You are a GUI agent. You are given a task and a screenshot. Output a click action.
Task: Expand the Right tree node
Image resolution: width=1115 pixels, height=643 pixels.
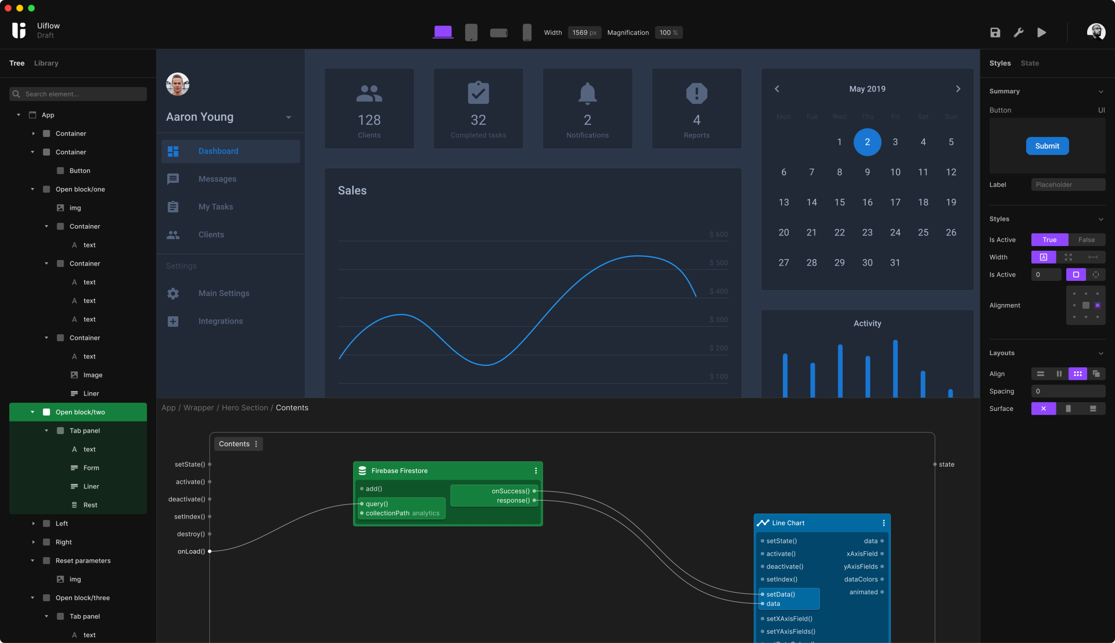33,542
